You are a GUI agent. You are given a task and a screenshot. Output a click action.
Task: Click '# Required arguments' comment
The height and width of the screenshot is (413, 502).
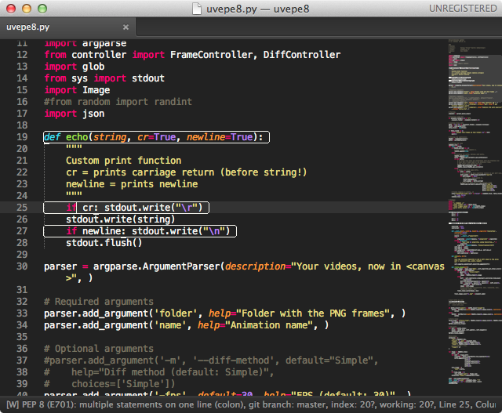pos(99,302)
